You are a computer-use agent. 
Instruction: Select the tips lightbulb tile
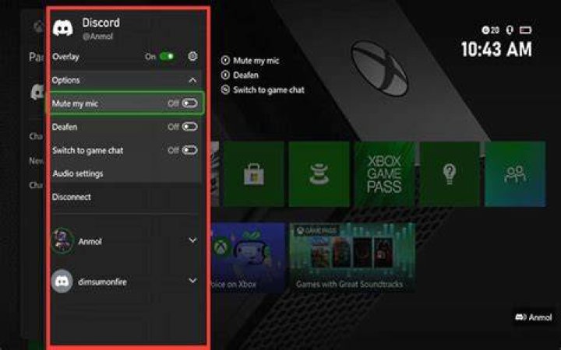[x=450, y=174]
